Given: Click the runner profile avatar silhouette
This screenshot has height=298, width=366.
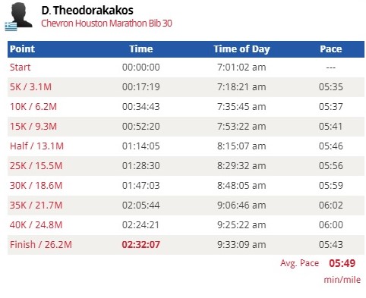Looking at the screenshot, I should click(21, 14).
